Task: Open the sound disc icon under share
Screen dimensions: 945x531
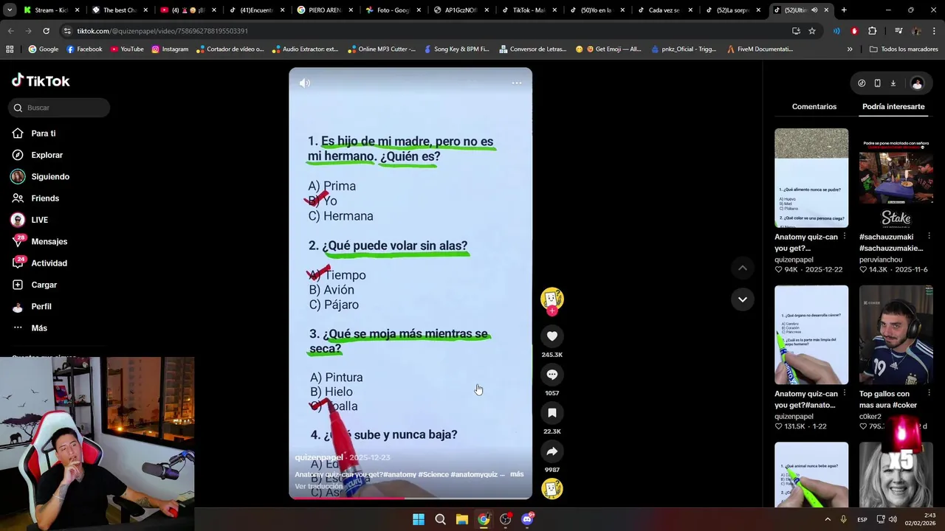Action: pyautogui.click(x=552, y=488)
